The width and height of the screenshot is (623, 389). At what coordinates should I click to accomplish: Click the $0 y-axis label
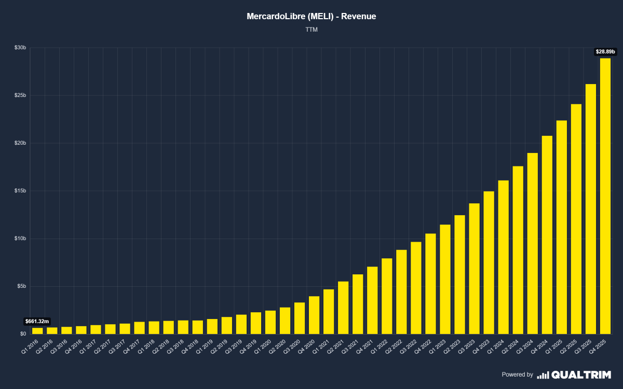coord(24,334)
